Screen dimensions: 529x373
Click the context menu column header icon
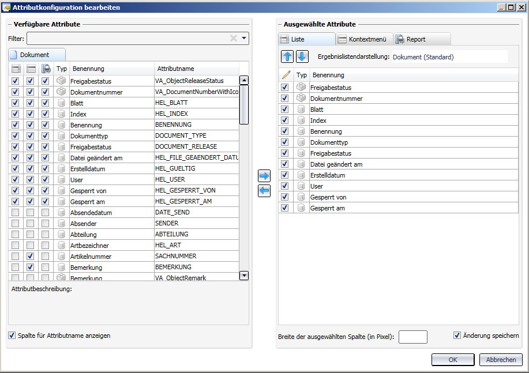pos(31,69)
